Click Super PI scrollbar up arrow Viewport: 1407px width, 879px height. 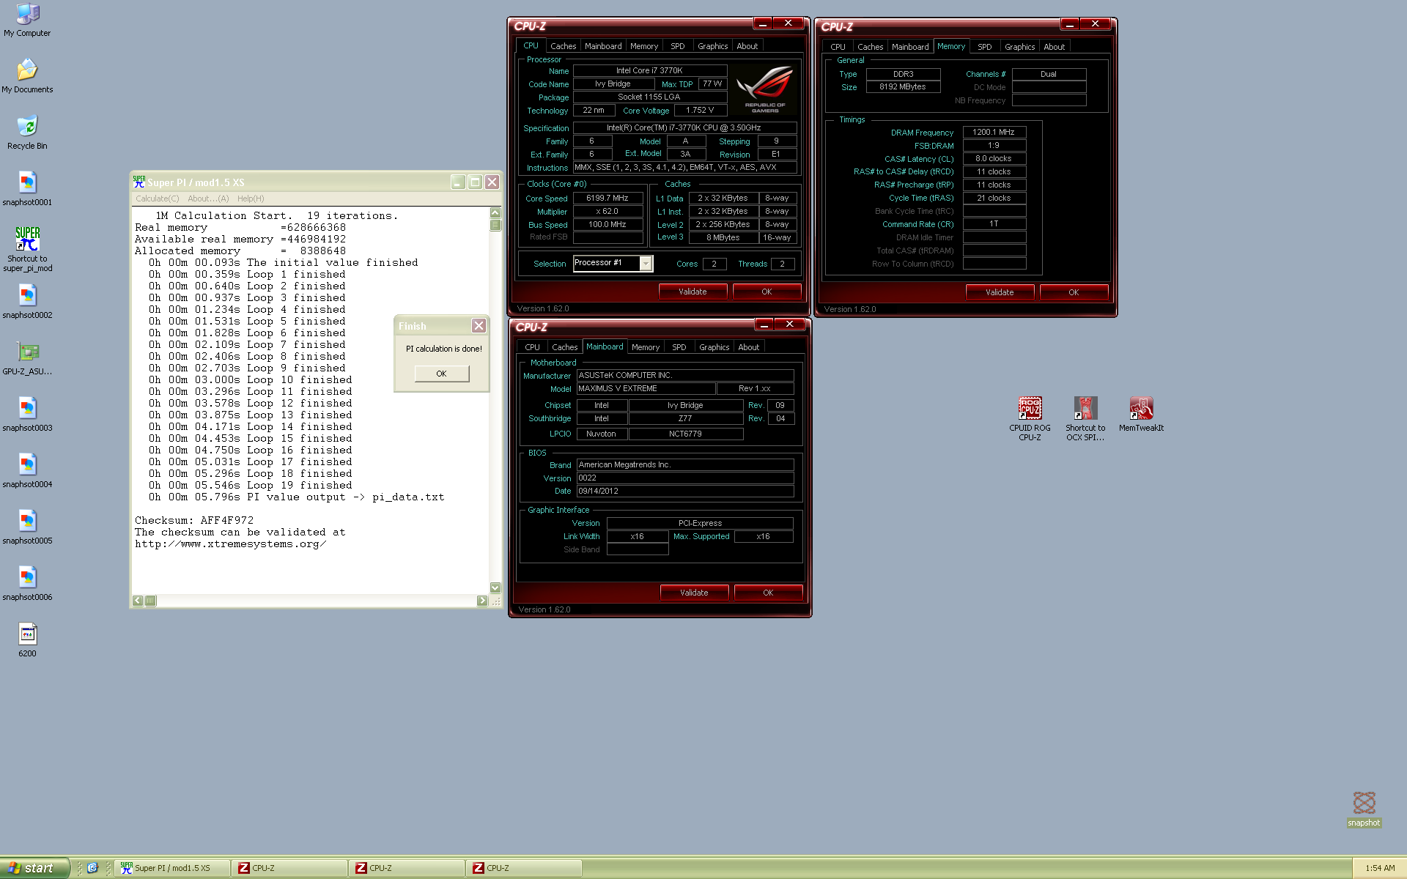click(495, 213)
